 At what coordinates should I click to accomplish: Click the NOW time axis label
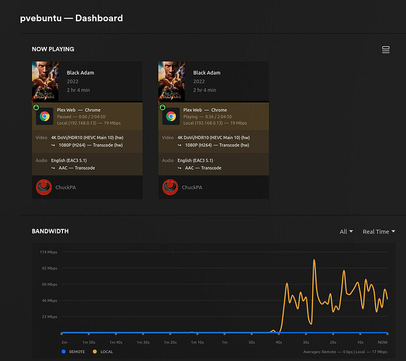coord(382,342)
